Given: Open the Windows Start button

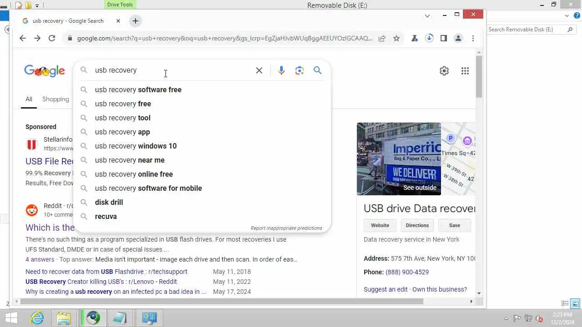Looking at the screenshot, I should 11,318.
